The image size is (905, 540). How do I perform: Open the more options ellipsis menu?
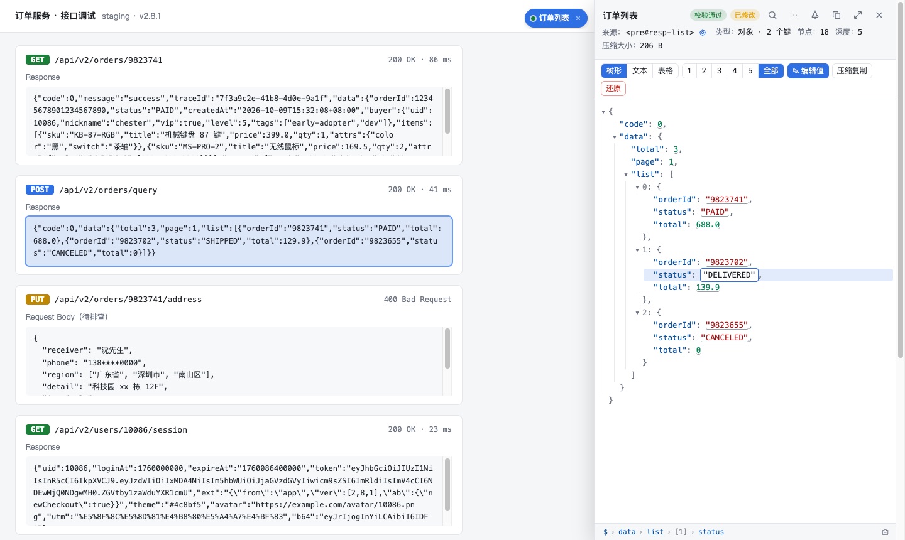point(794,15)
